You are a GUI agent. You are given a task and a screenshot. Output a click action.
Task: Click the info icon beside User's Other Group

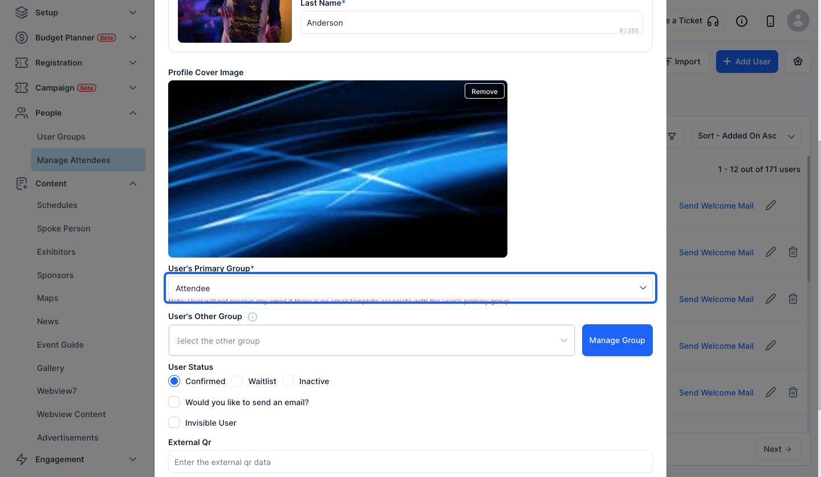point(253,317)
